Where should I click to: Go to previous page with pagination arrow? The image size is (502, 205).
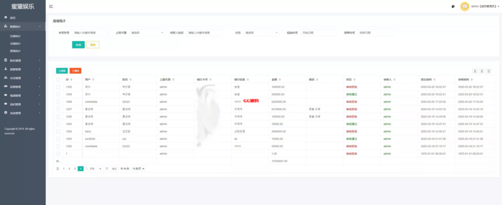point(58,169)
